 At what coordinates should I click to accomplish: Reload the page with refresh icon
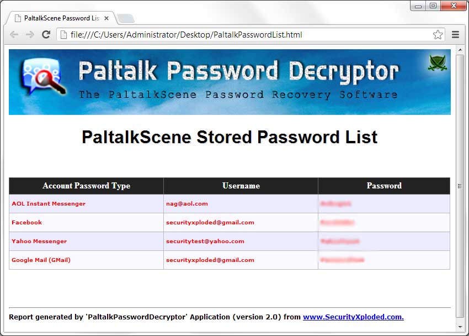[x=46, y=34]
